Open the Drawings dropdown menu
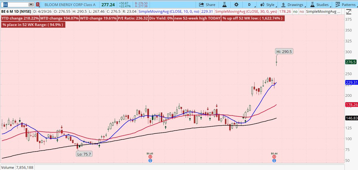This screenshot has height=170, width=358. [x=293, y=4]
